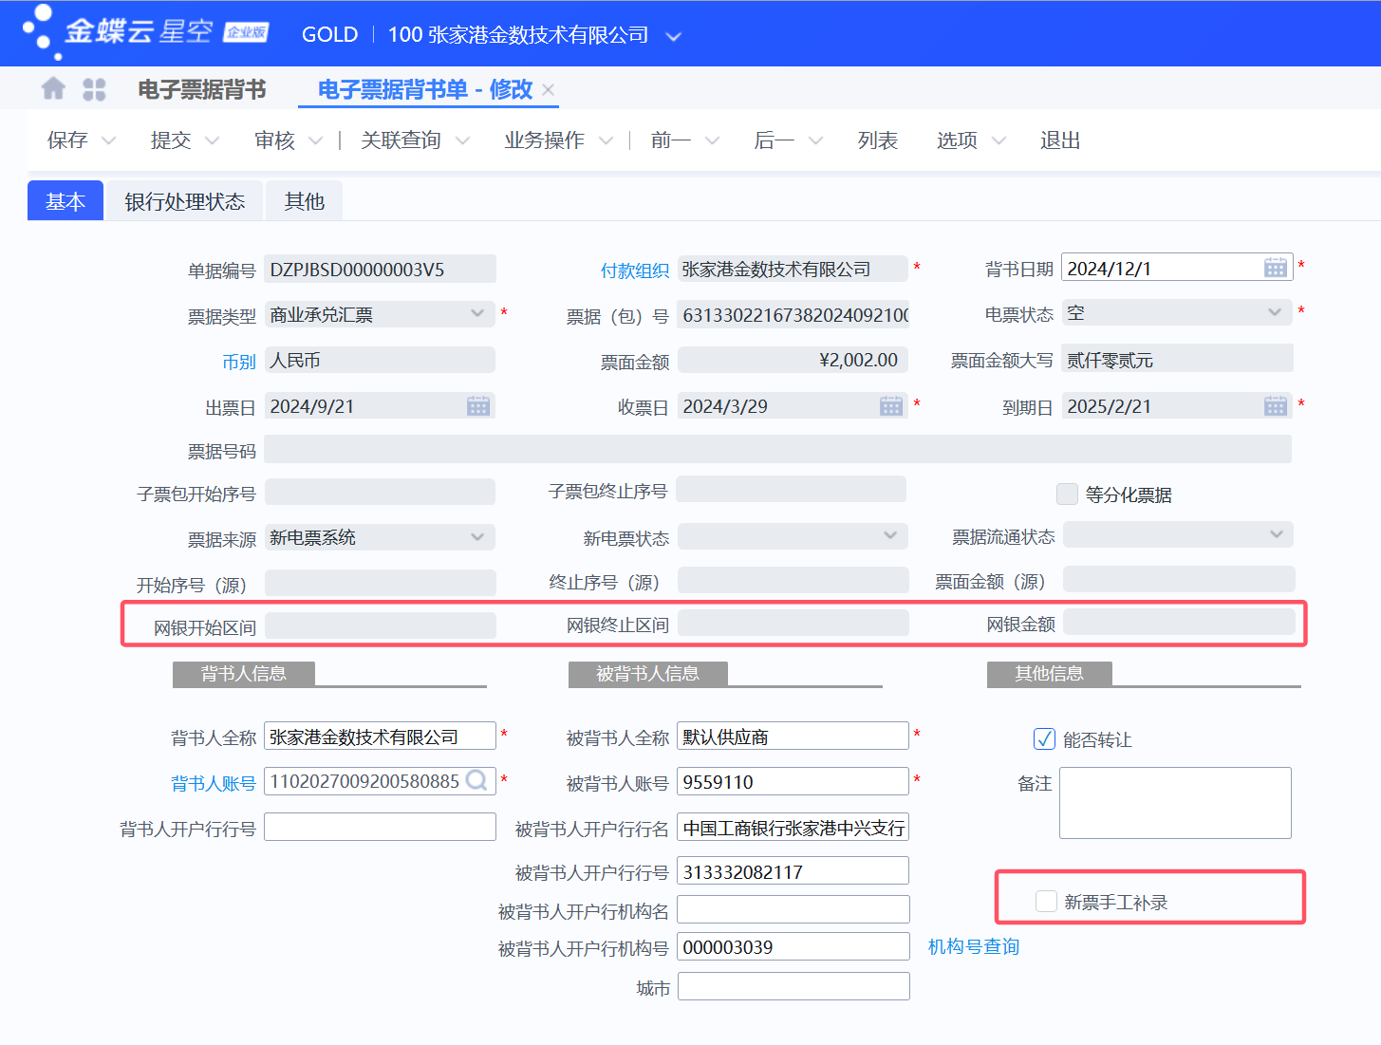The width and height of the screenshot is (1381, 1045).
Task: Open the calendar picker for 背书日期
Action: pyautogui.click(x=1276, y=267)
